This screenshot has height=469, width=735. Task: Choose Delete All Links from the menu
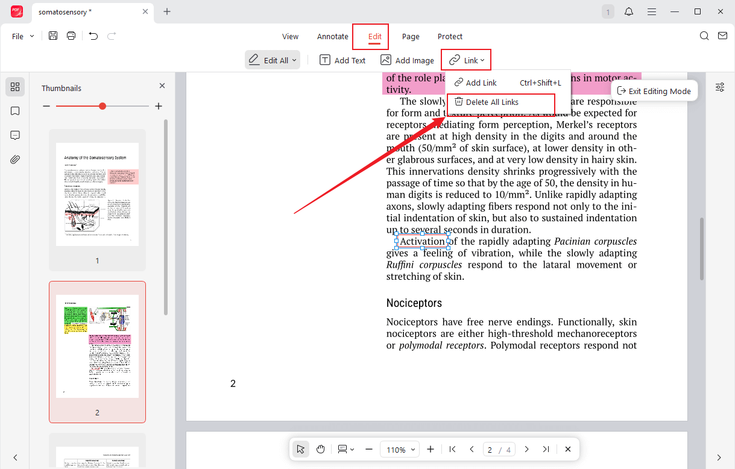(x=491, y=102)
